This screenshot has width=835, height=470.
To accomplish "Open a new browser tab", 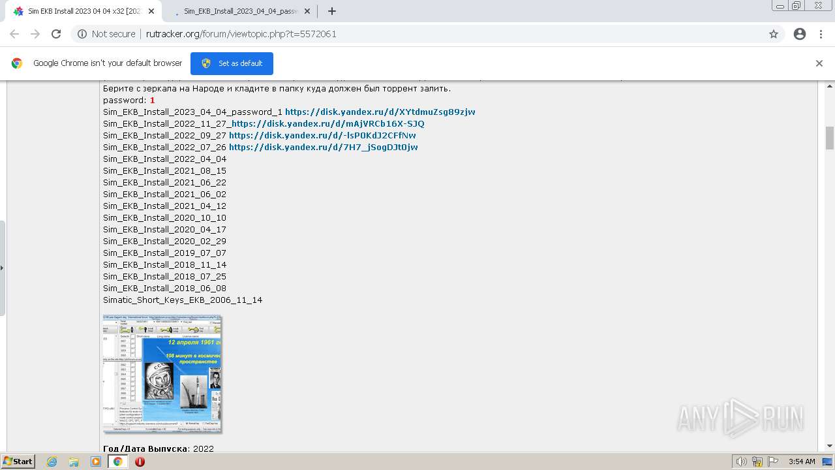I will [x=332, y=11].
